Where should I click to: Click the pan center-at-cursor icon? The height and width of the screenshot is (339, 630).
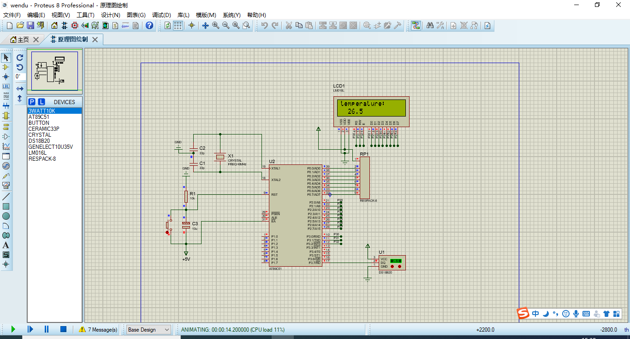coord(205,25)
